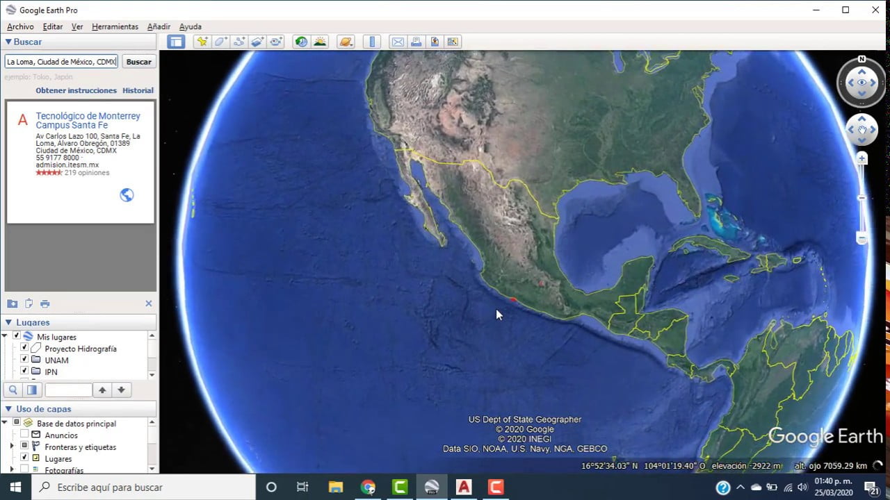The width and height of the screenshot is (890, 500).
Task: View in Google Maps toolbar icon
Action: pos(453,42)
